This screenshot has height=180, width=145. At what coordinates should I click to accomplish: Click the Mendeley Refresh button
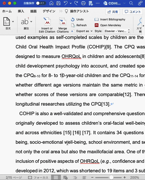pyautogui.click(x=79, y=25)
